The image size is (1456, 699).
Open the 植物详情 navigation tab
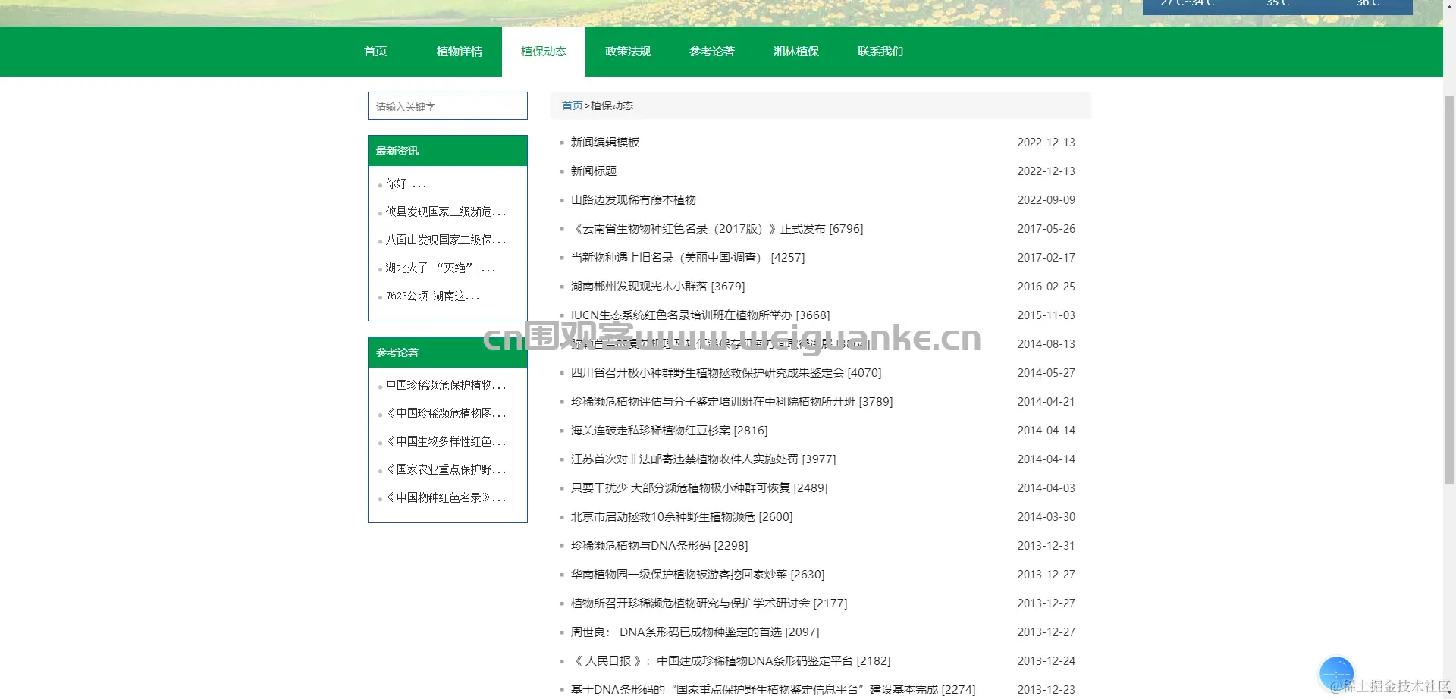click(x=460, y=52)
